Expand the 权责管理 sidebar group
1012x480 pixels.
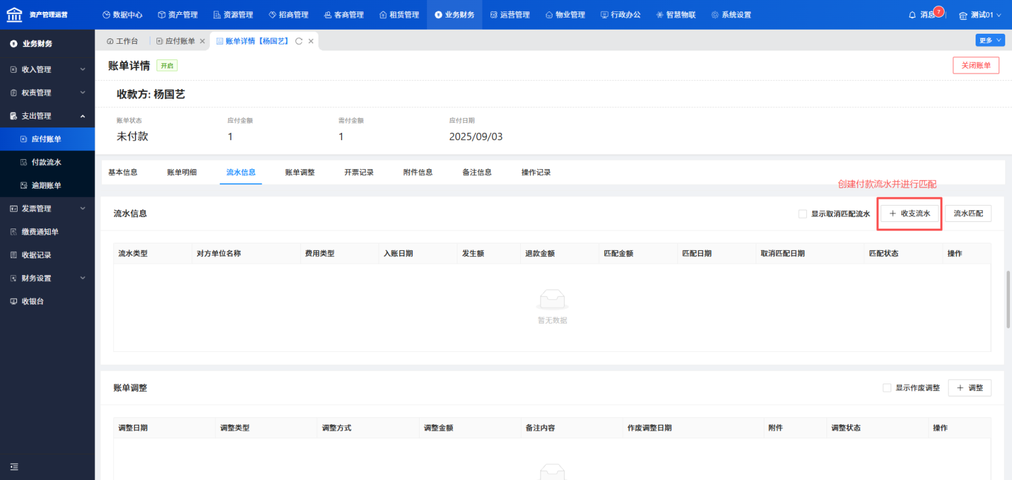pyautogui.click(x=47, y=92)
